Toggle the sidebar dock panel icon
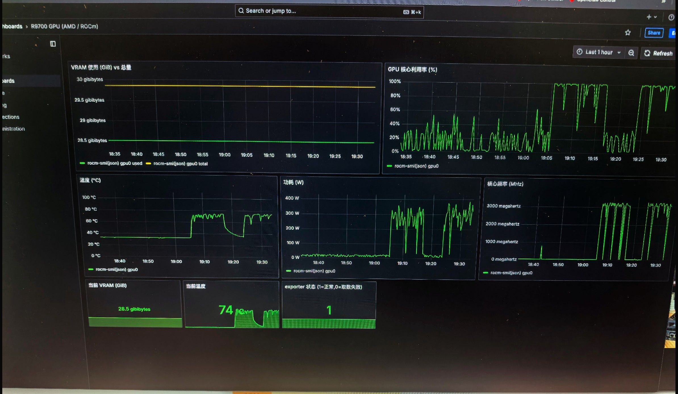This screenshot has height=394, width=678. pyautogui.click(x=53, y=44)
